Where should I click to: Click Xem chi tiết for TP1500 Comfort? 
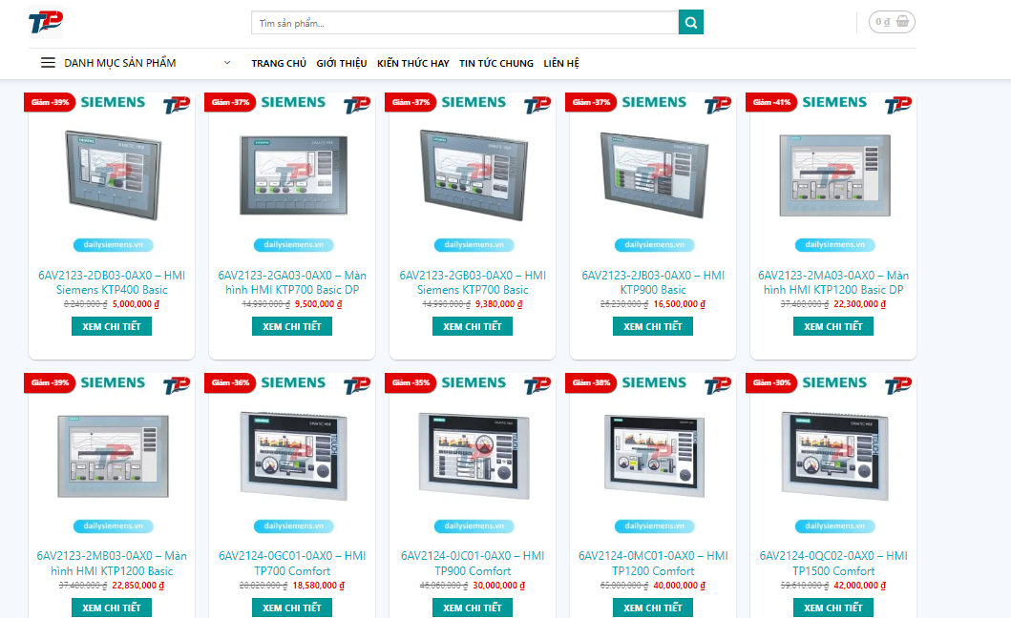pyautogui.click(x=833, y=608)
